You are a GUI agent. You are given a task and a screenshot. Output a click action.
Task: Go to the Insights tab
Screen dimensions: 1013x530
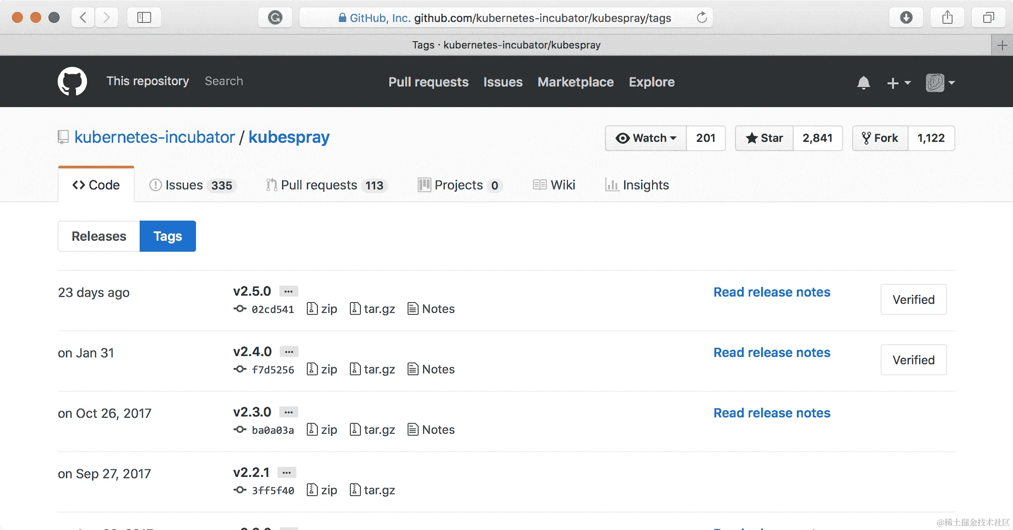637,185
